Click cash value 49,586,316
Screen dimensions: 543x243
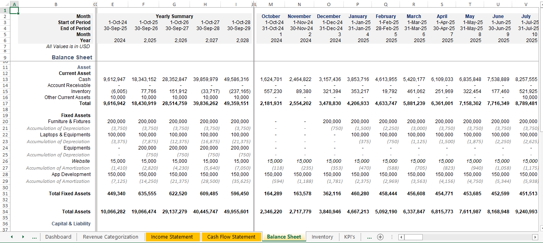(x=236, y=79)
